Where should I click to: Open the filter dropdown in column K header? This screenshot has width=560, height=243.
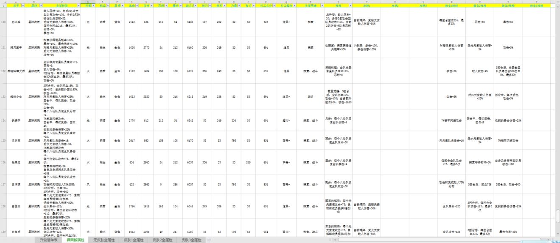point(195,6)
